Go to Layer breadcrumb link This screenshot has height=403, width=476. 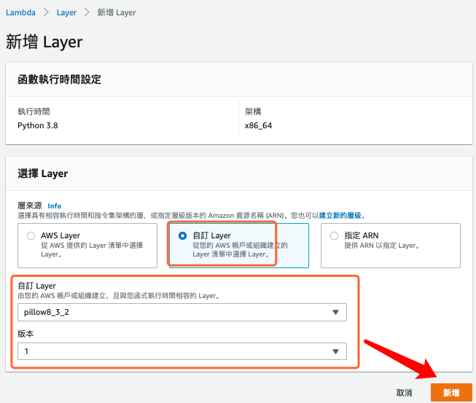[66, 12]
